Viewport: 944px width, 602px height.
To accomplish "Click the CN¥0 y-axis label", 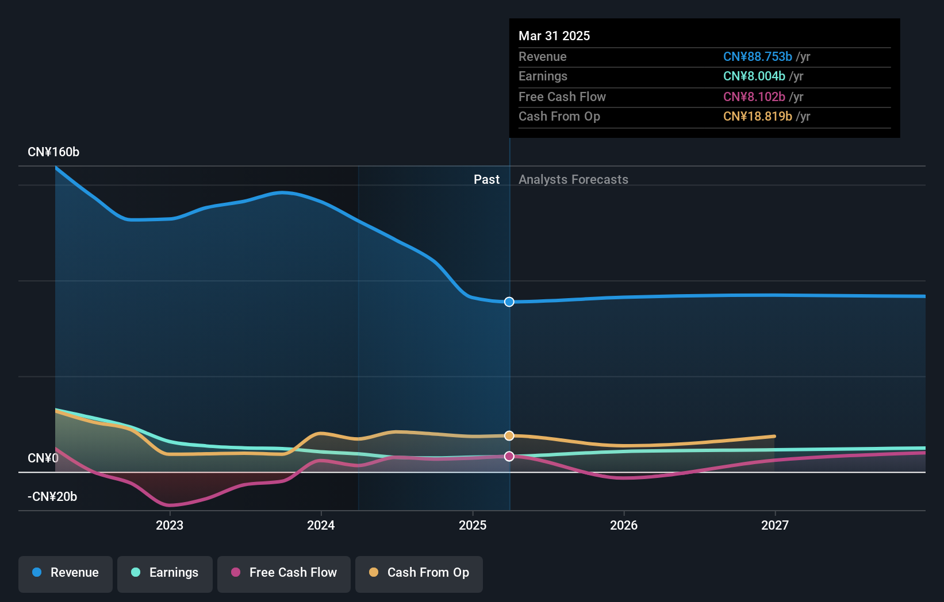I will pos(43,458).
